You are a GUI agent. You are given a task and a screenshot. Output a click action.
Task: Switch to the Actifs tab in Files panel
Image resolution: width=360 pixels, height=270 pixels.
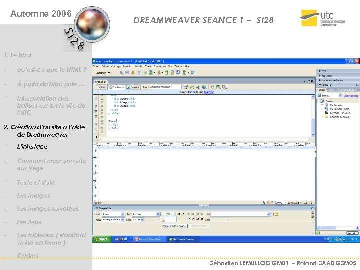tap(332, 90)
